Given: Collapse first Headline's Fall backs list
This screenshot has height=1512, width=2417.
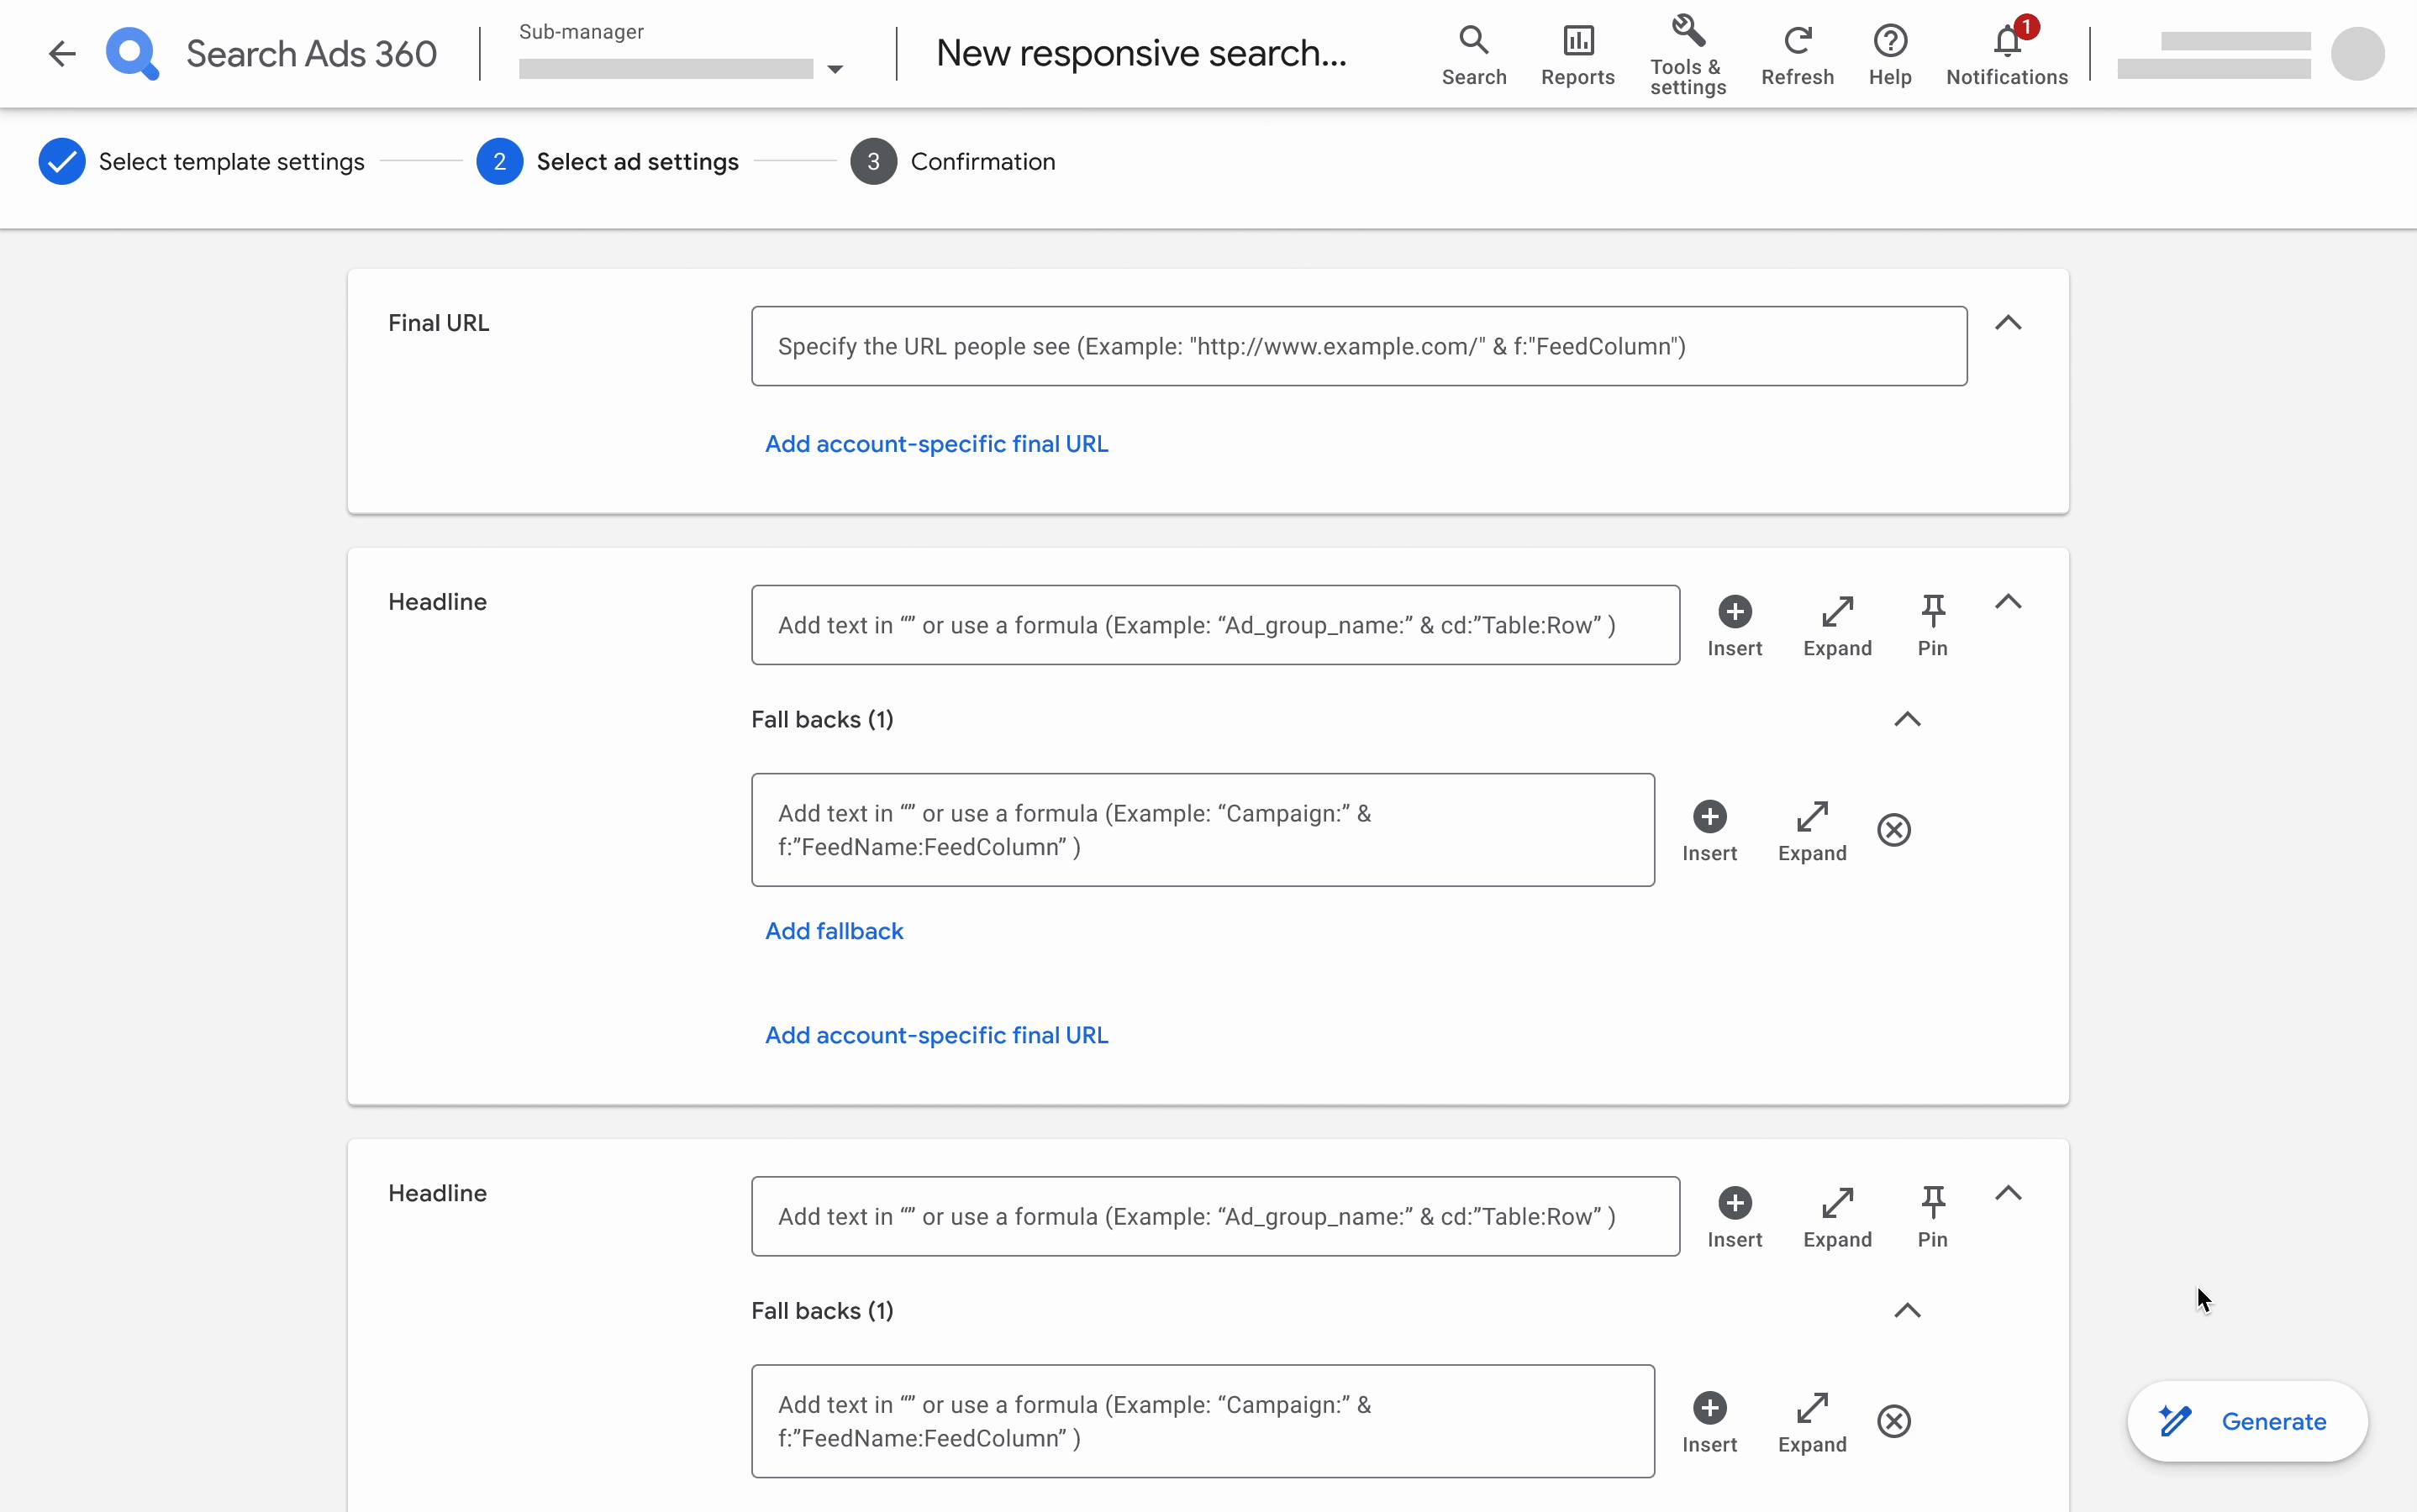Looking at the screenshot, I should pos(1907,719).
